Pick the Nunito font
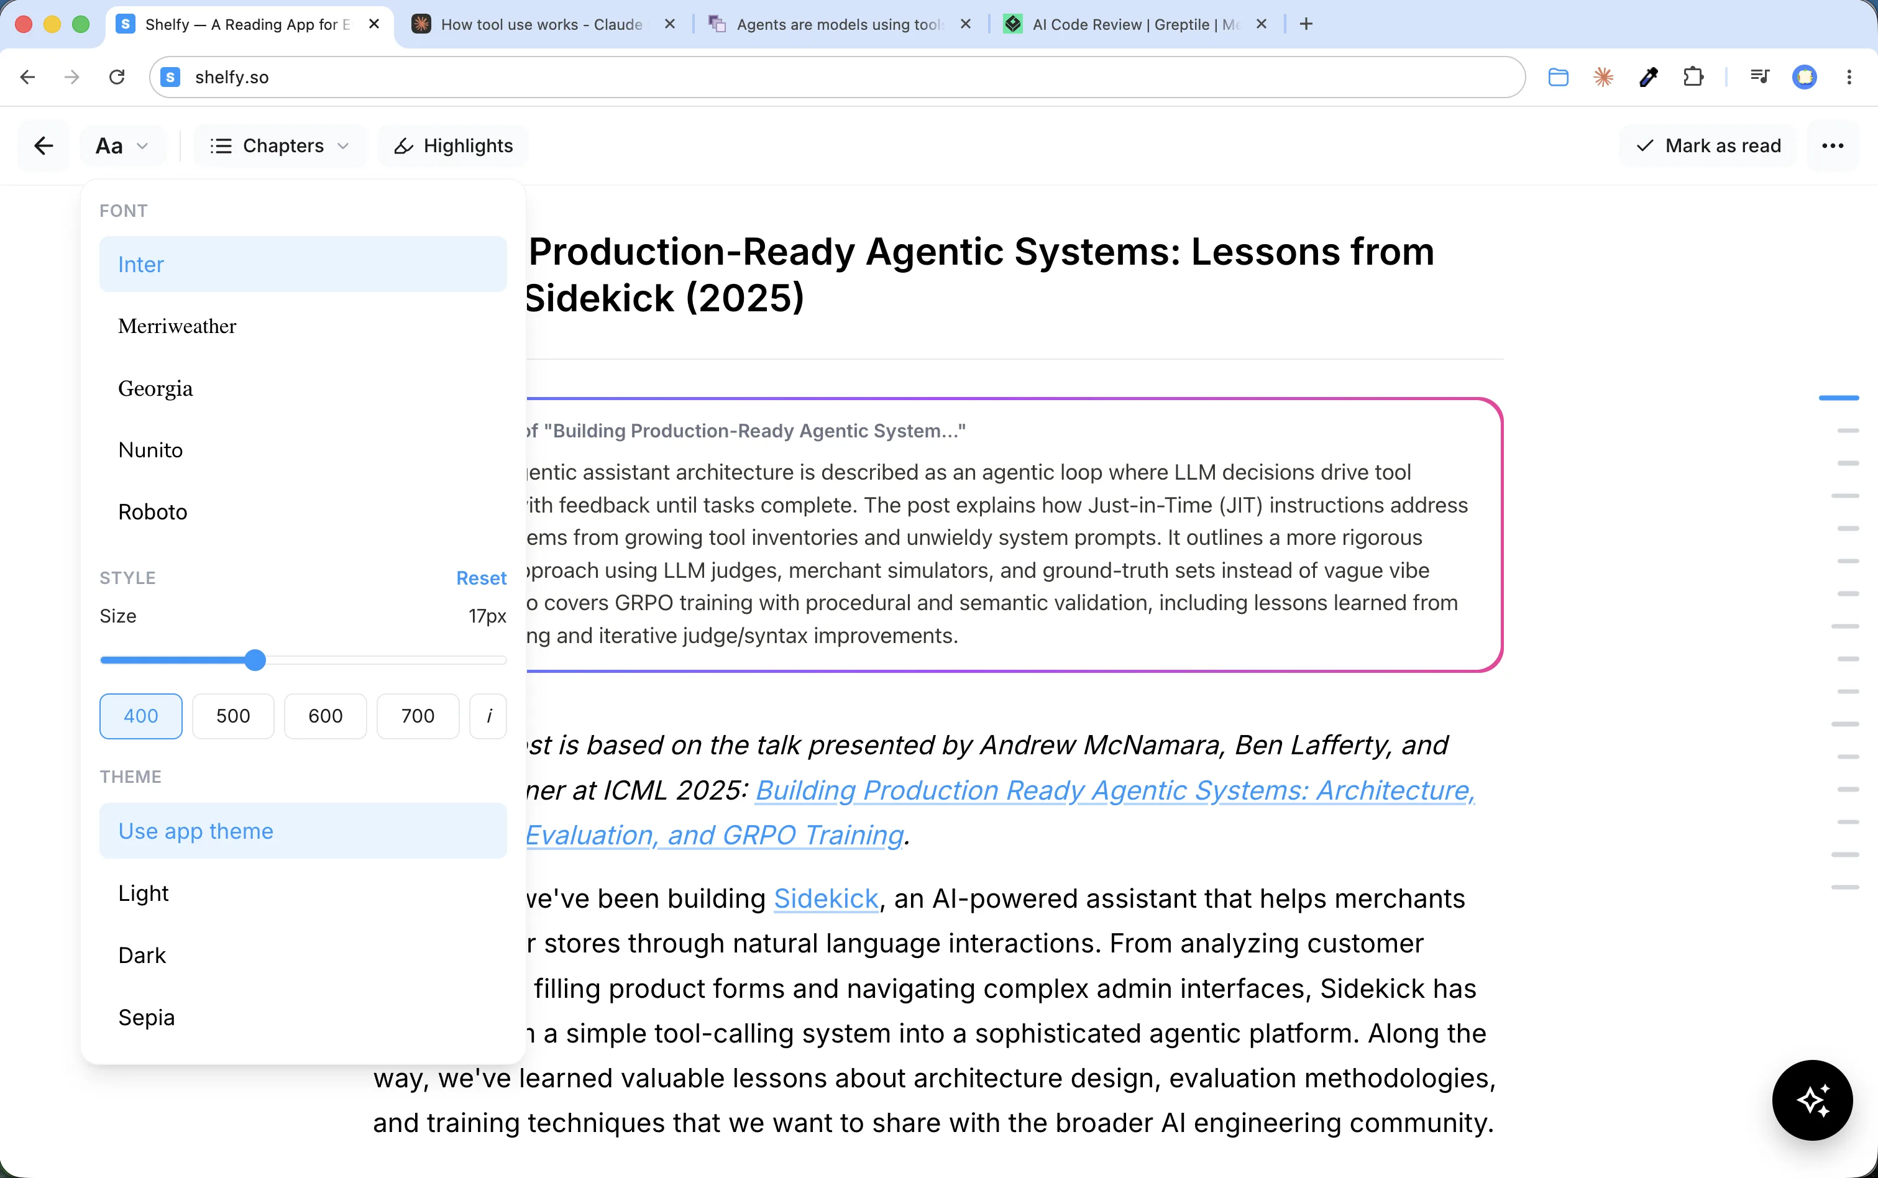 (303, 450)
